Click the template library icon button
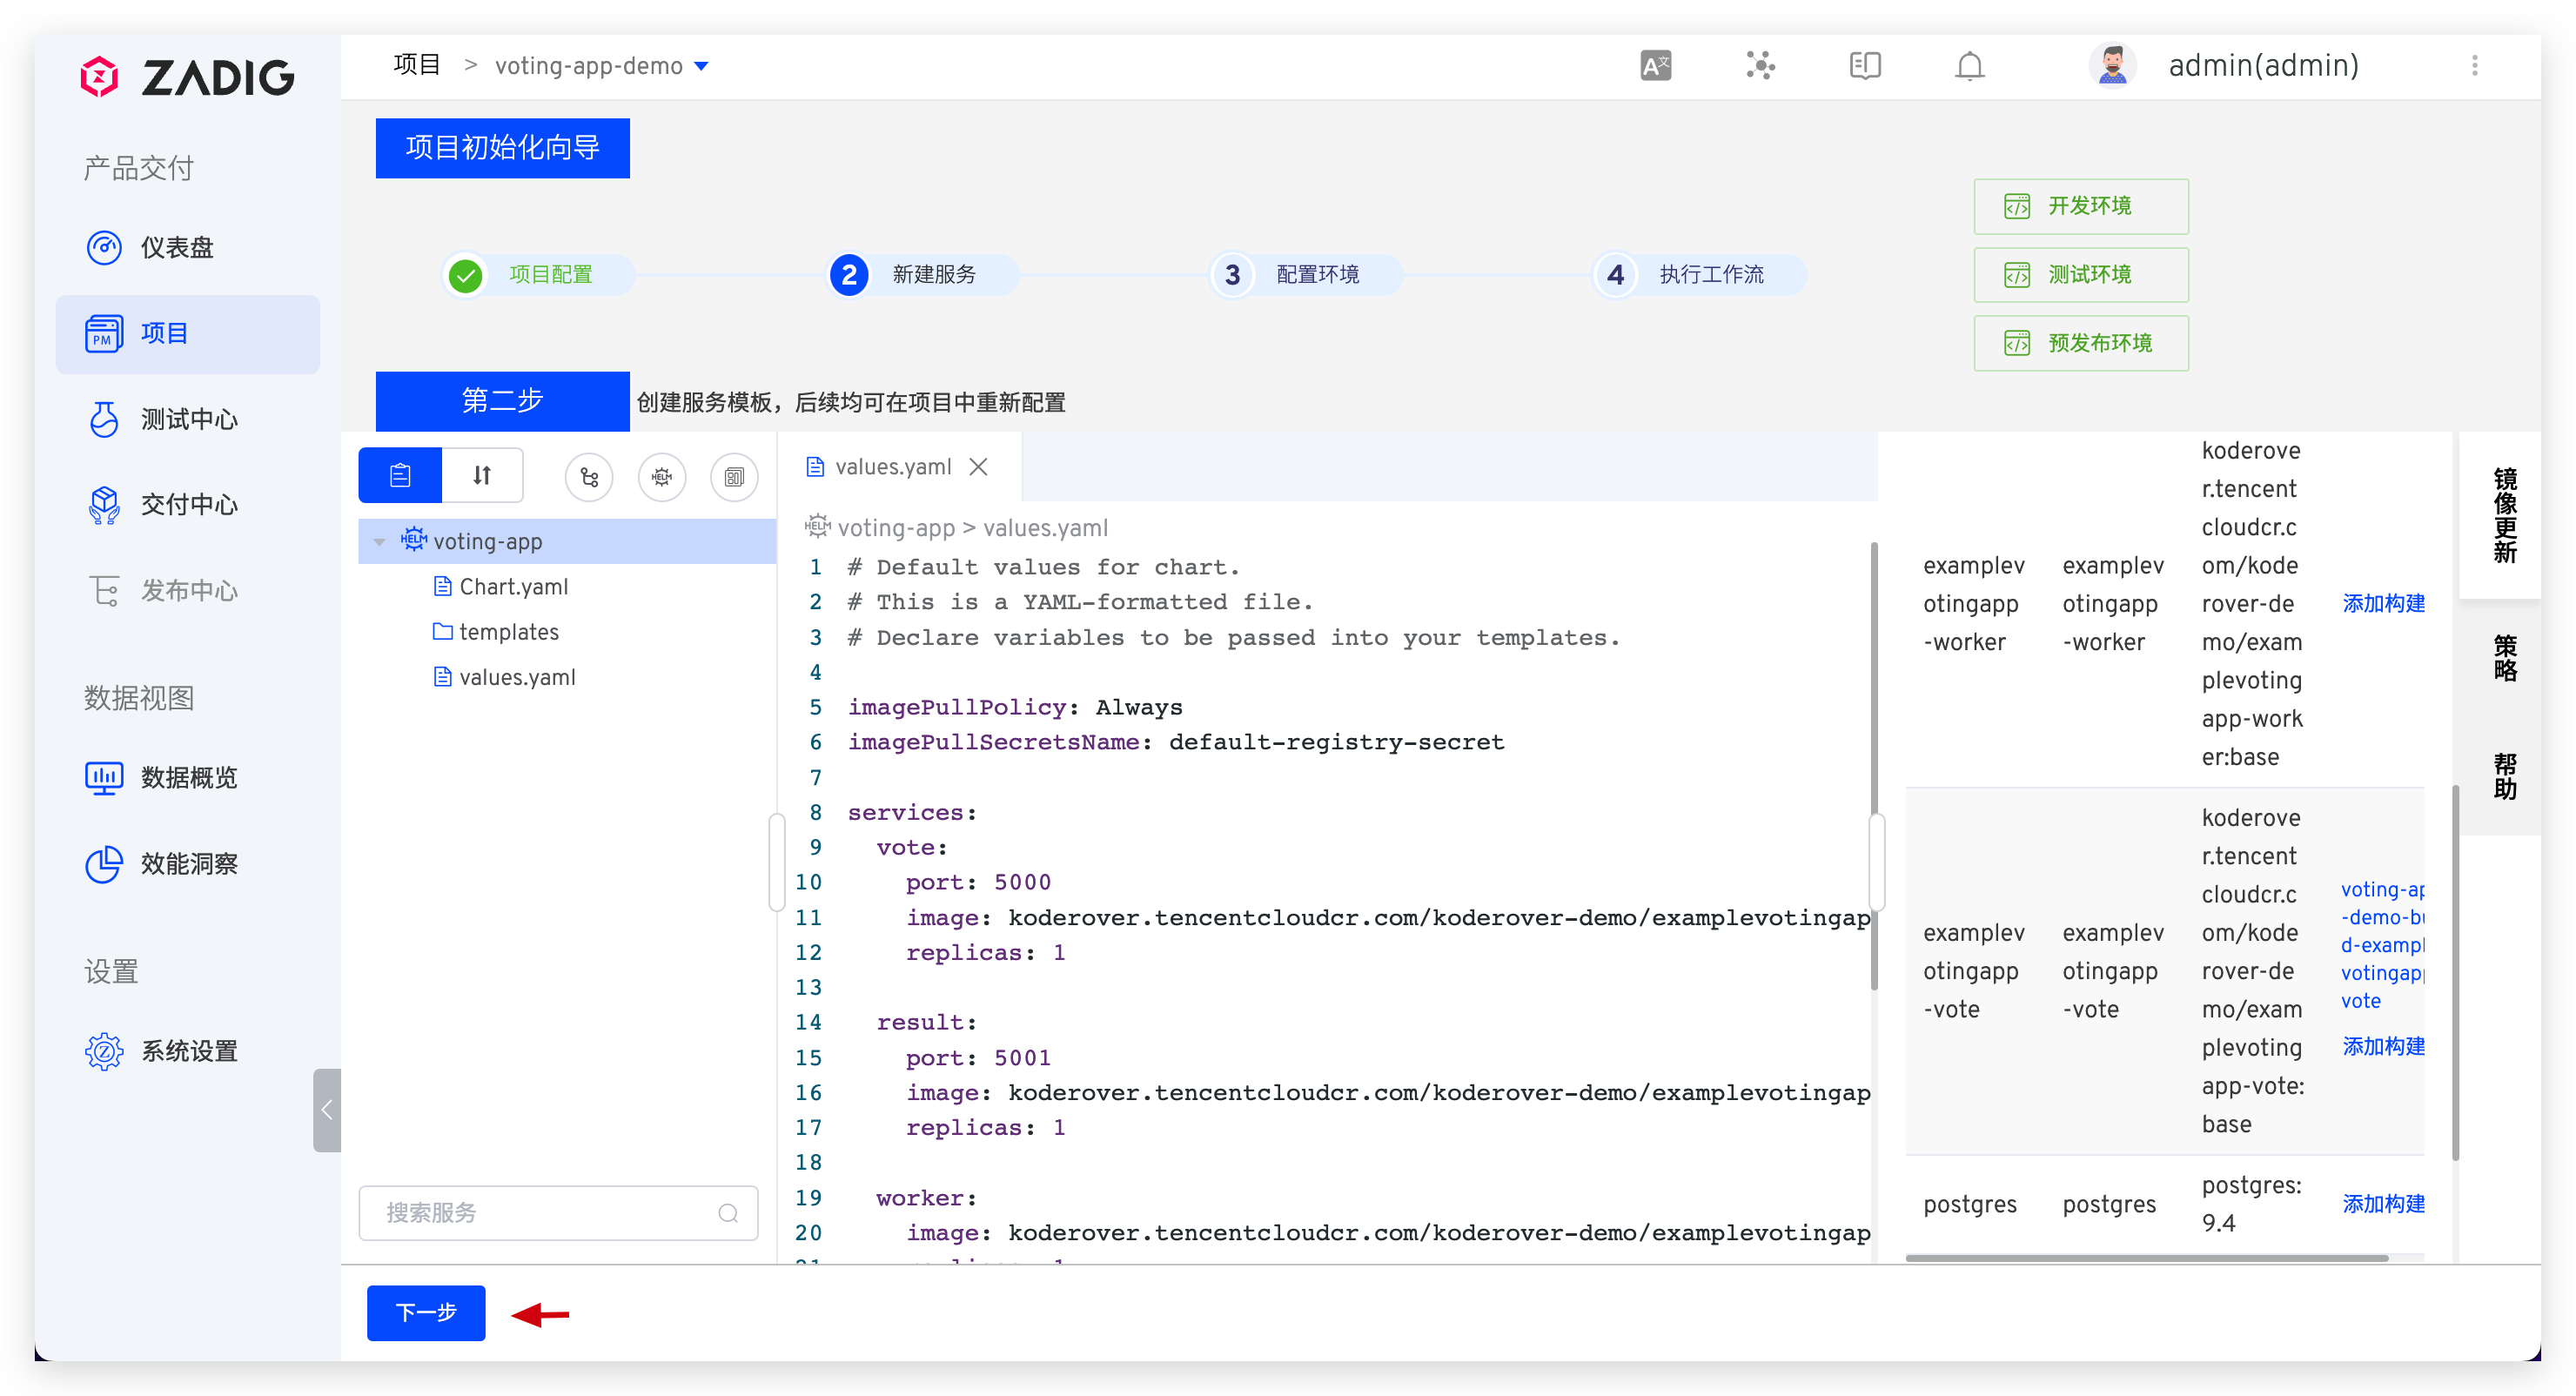2576x1396 pixels. pos(734,476)
